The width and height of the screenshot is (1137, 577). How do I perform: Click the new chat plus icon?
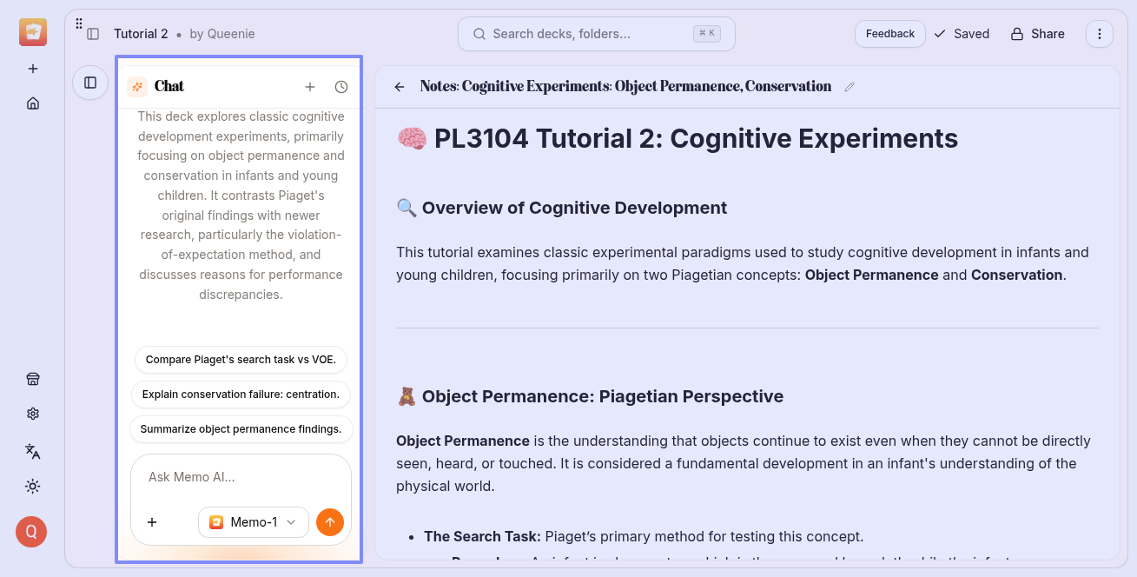[x=310, y=87]
